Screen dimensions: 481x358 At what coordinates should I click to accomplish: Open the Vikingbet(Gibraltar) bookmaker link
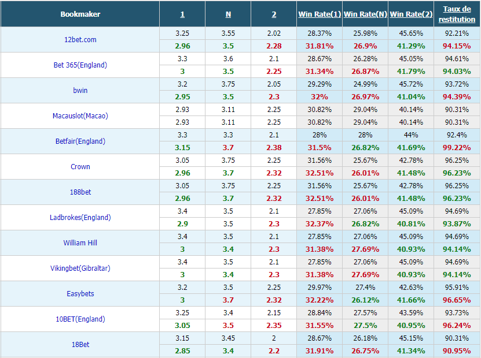point(80,268)
